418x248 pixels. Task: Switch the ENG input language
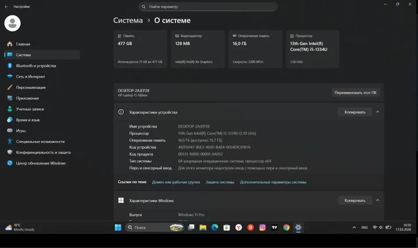[x=364, y=228]
